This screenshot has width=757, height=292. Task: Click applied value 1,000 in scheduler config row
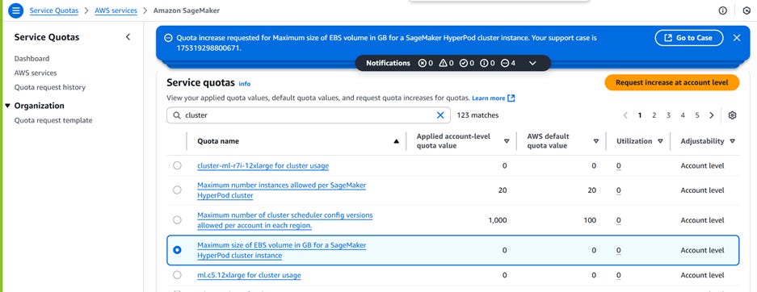(498, 220)
